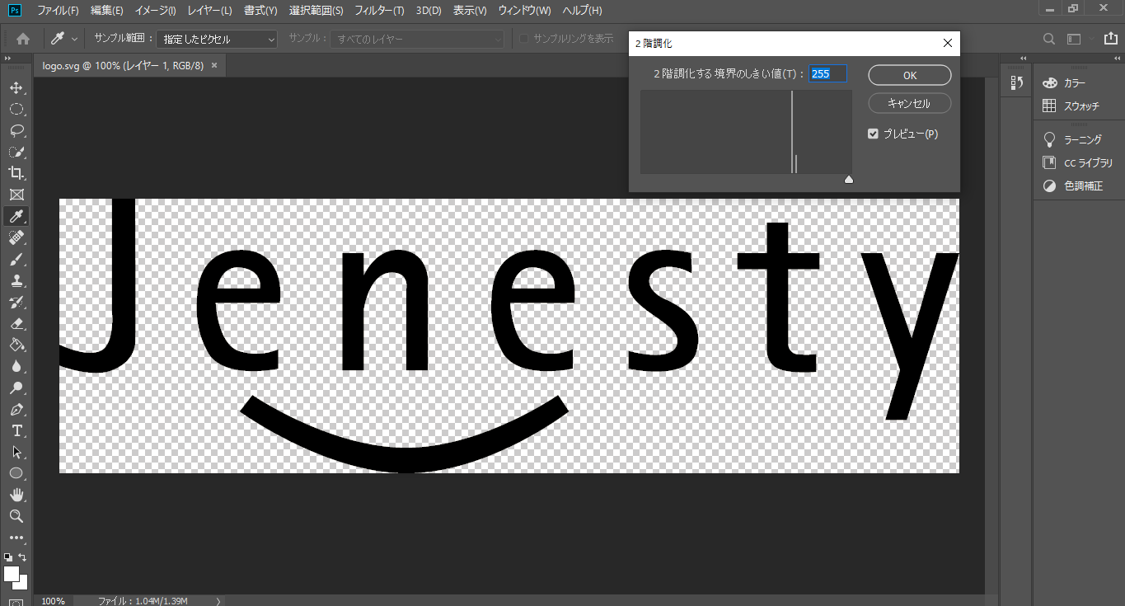Select the Hand tool
Screen dimensions: 1125x606
16,495
